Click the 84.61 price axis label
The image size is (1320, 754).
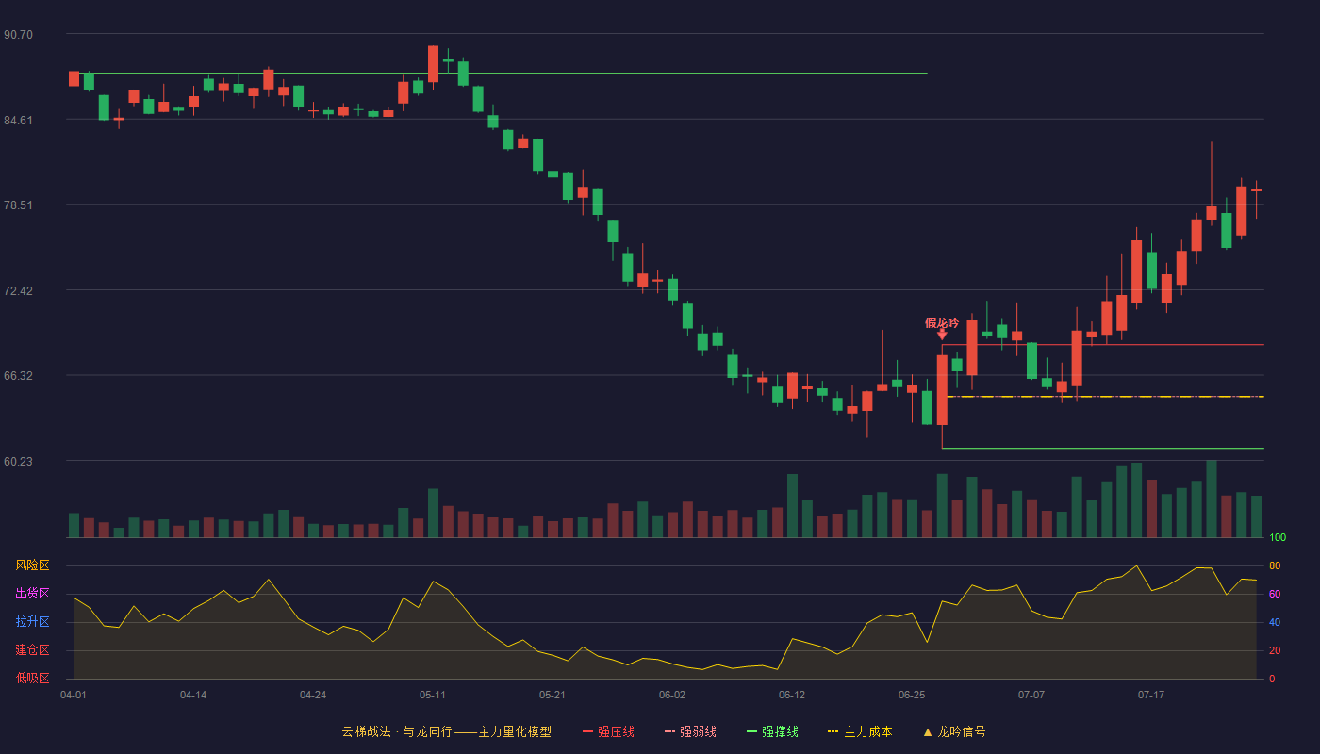[18, 120]
